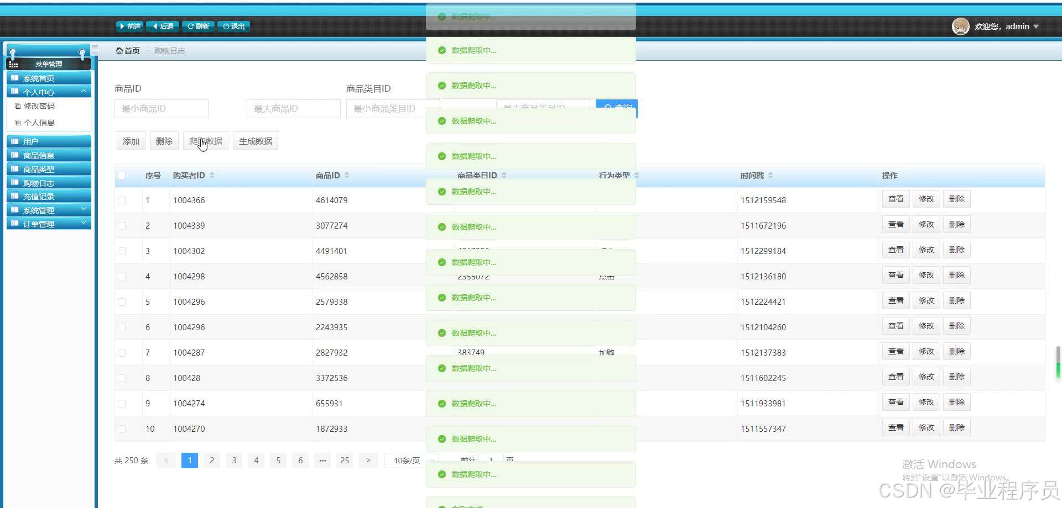Focus the 最小商品ID input field
This screenshot has height=508, width=1062.
[x=162, y=109]
